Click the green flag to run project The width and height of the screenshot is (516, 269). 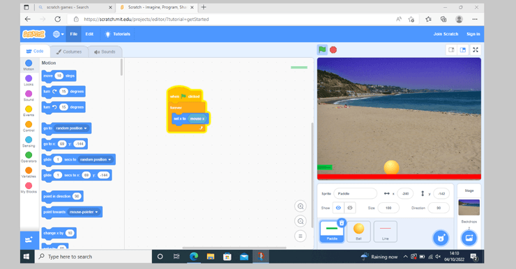click(x=322, y=50)
